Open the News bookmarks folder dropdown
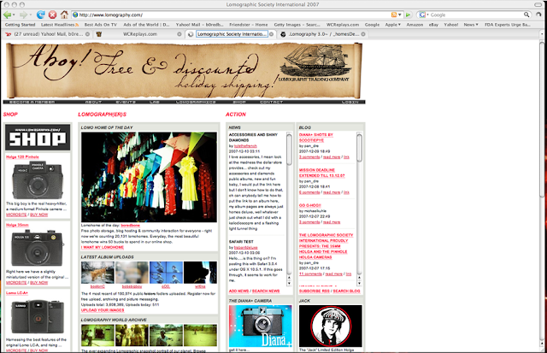The height and width of the screenshot is (353, 547). pos(471,25)
